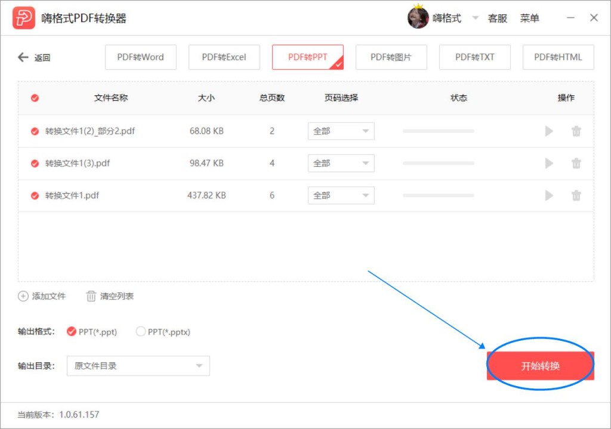Uncheck 转换文件1.pdf row checkbox

(35, 195)
